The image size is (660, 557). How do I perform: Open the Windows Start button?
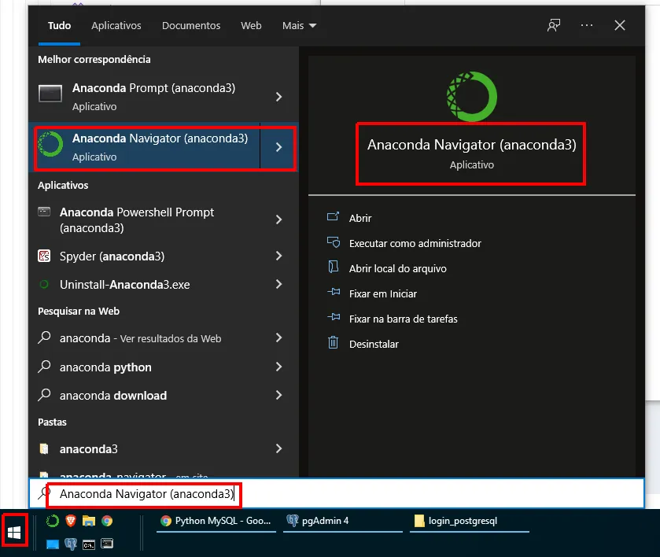[14, 533]
